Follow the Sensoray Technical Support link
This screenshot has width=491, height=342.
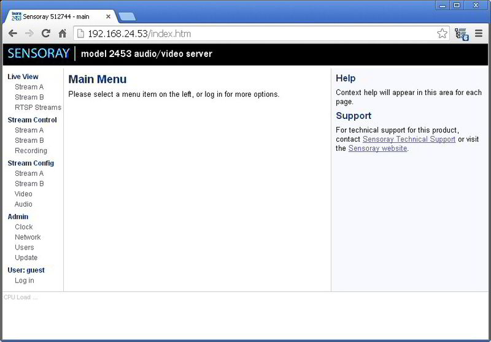(x=409, y=139)
